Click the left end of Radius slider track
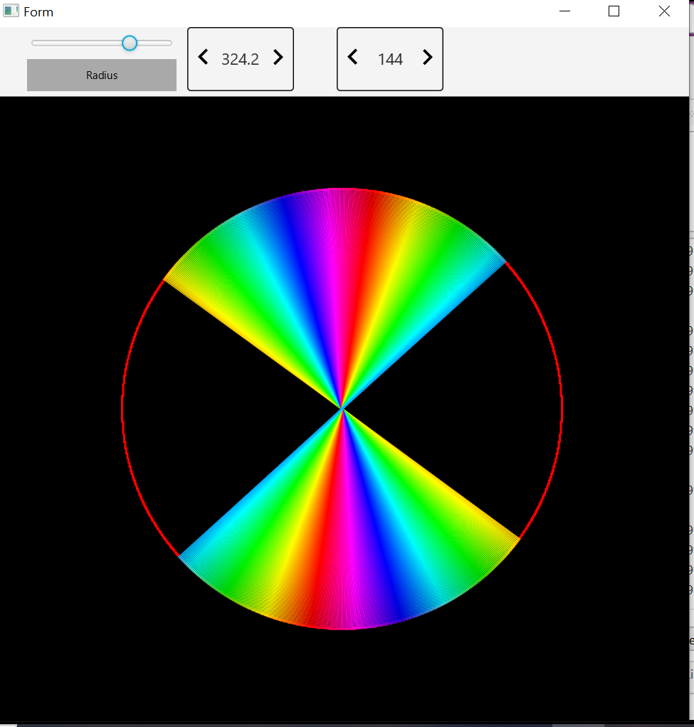This screenshot has width=694, height=727. coord(34,43)
